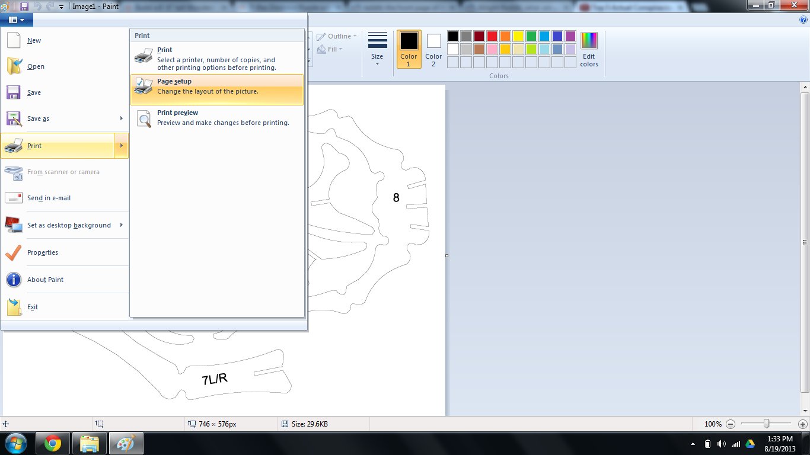The height and width of the screenshot is (455, 810).
Task: Open the Size line thickness dropdown
Action: [377, 49]
